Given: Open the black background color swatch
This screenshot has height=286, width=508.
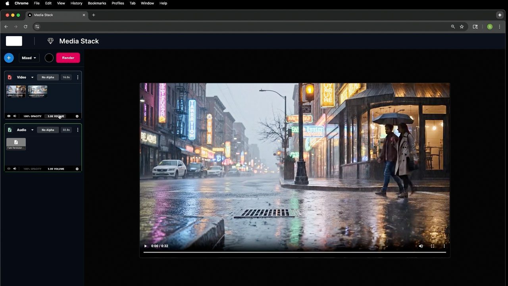Looking at the screenshot, I should pos(49,58).
